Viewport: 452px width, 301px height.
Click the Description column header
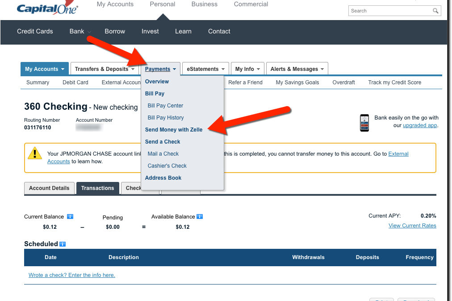point(124,257)
